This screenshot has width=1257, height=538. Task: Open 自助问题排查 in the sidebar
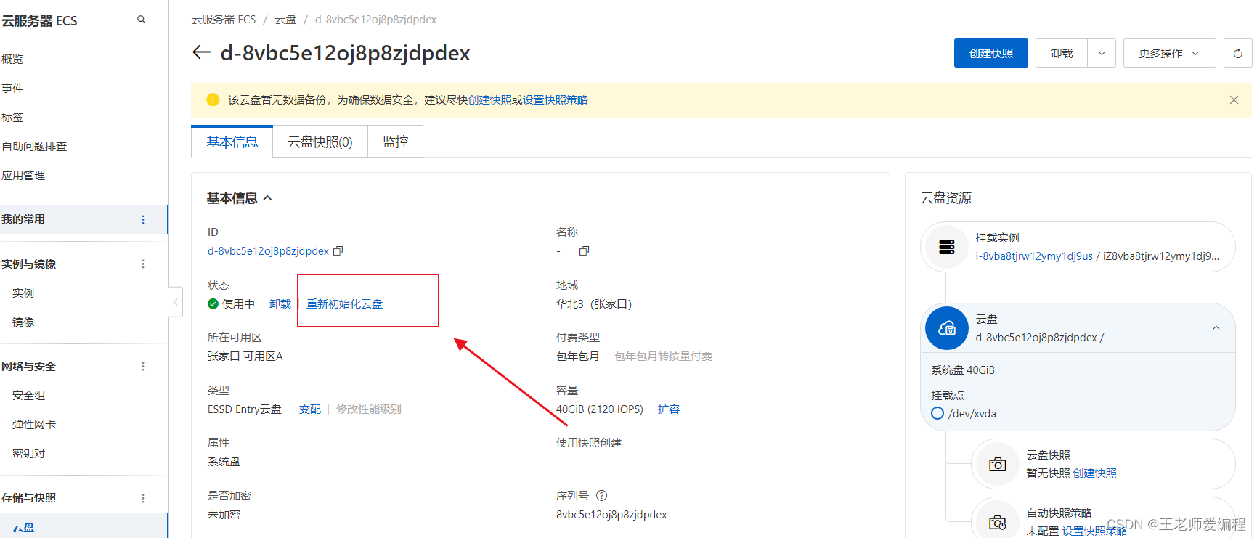tap(34, 147)
